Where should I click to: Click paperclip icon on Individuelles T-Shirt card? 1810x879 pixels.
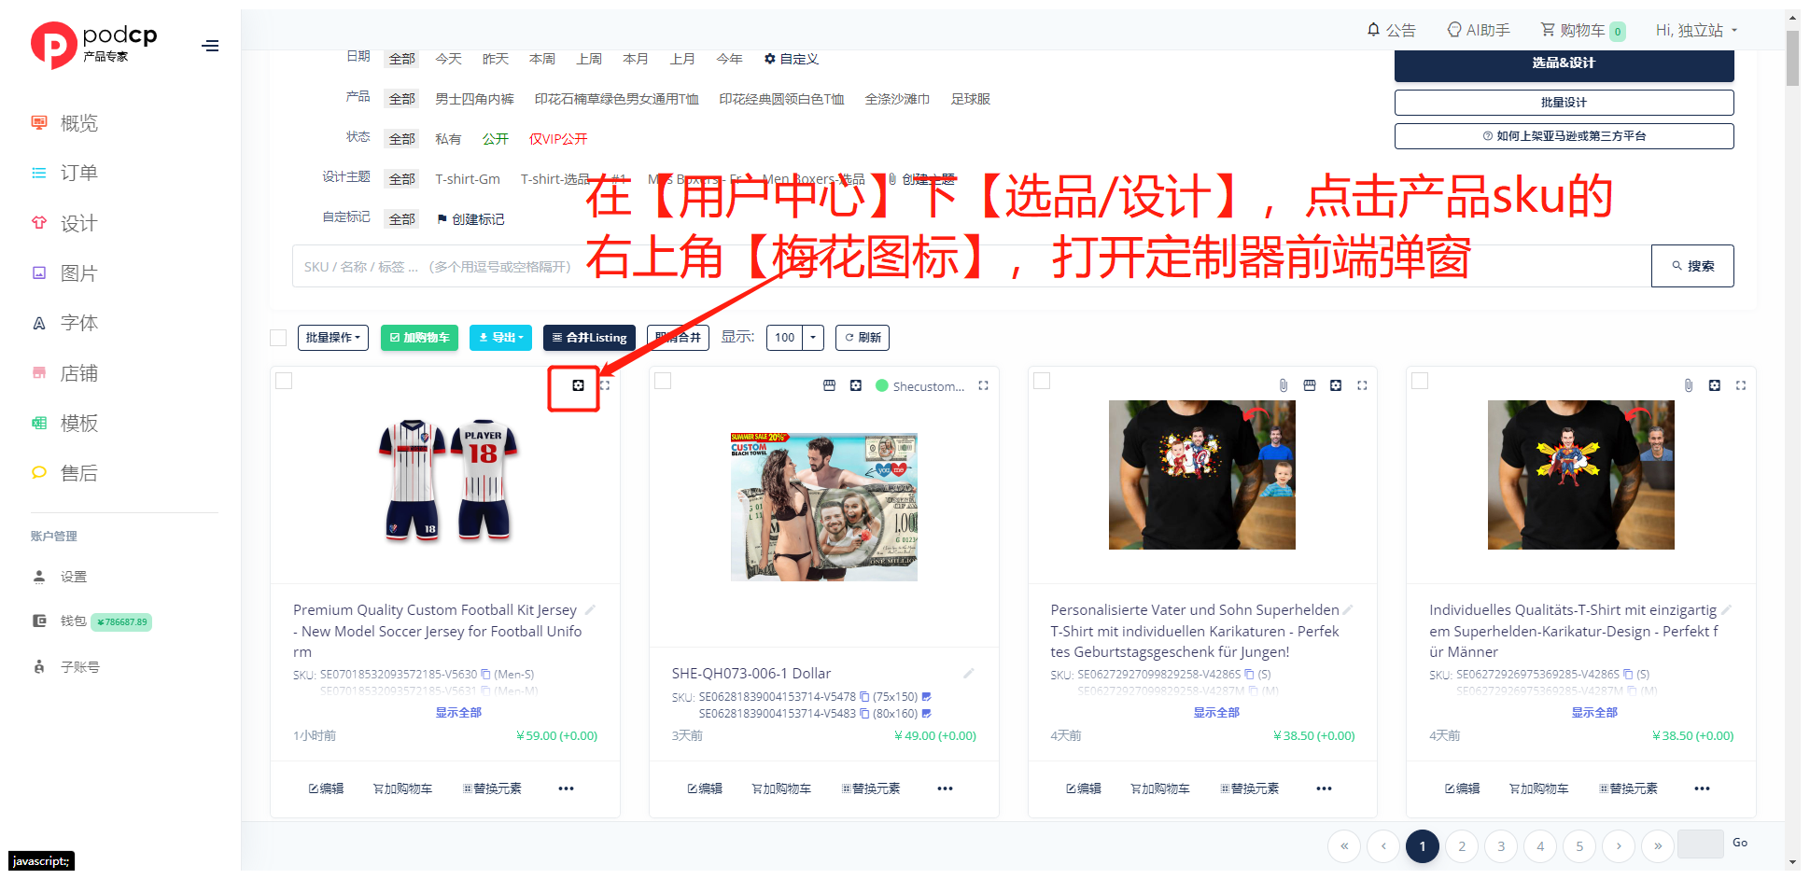click(1689, 385)
